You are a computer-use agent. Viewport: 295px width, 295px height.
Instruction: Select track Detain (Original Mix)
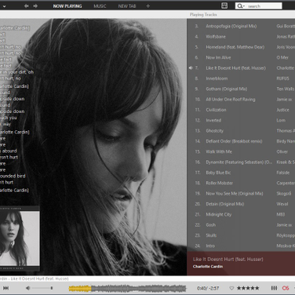click(225, 204)
